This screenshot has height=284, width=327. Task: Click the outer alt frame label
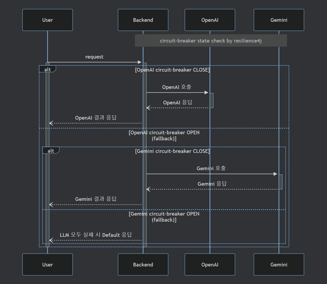coord(48,69)
